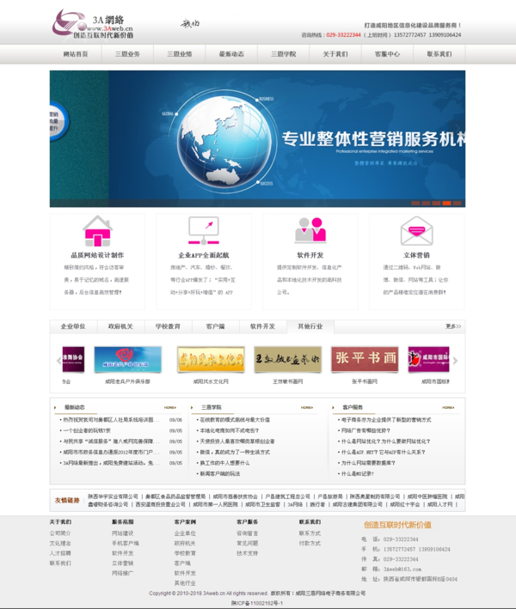Open 网站首页 in navigation bar
Viewport: 516px width, 609px height.
tap(76, 54)
